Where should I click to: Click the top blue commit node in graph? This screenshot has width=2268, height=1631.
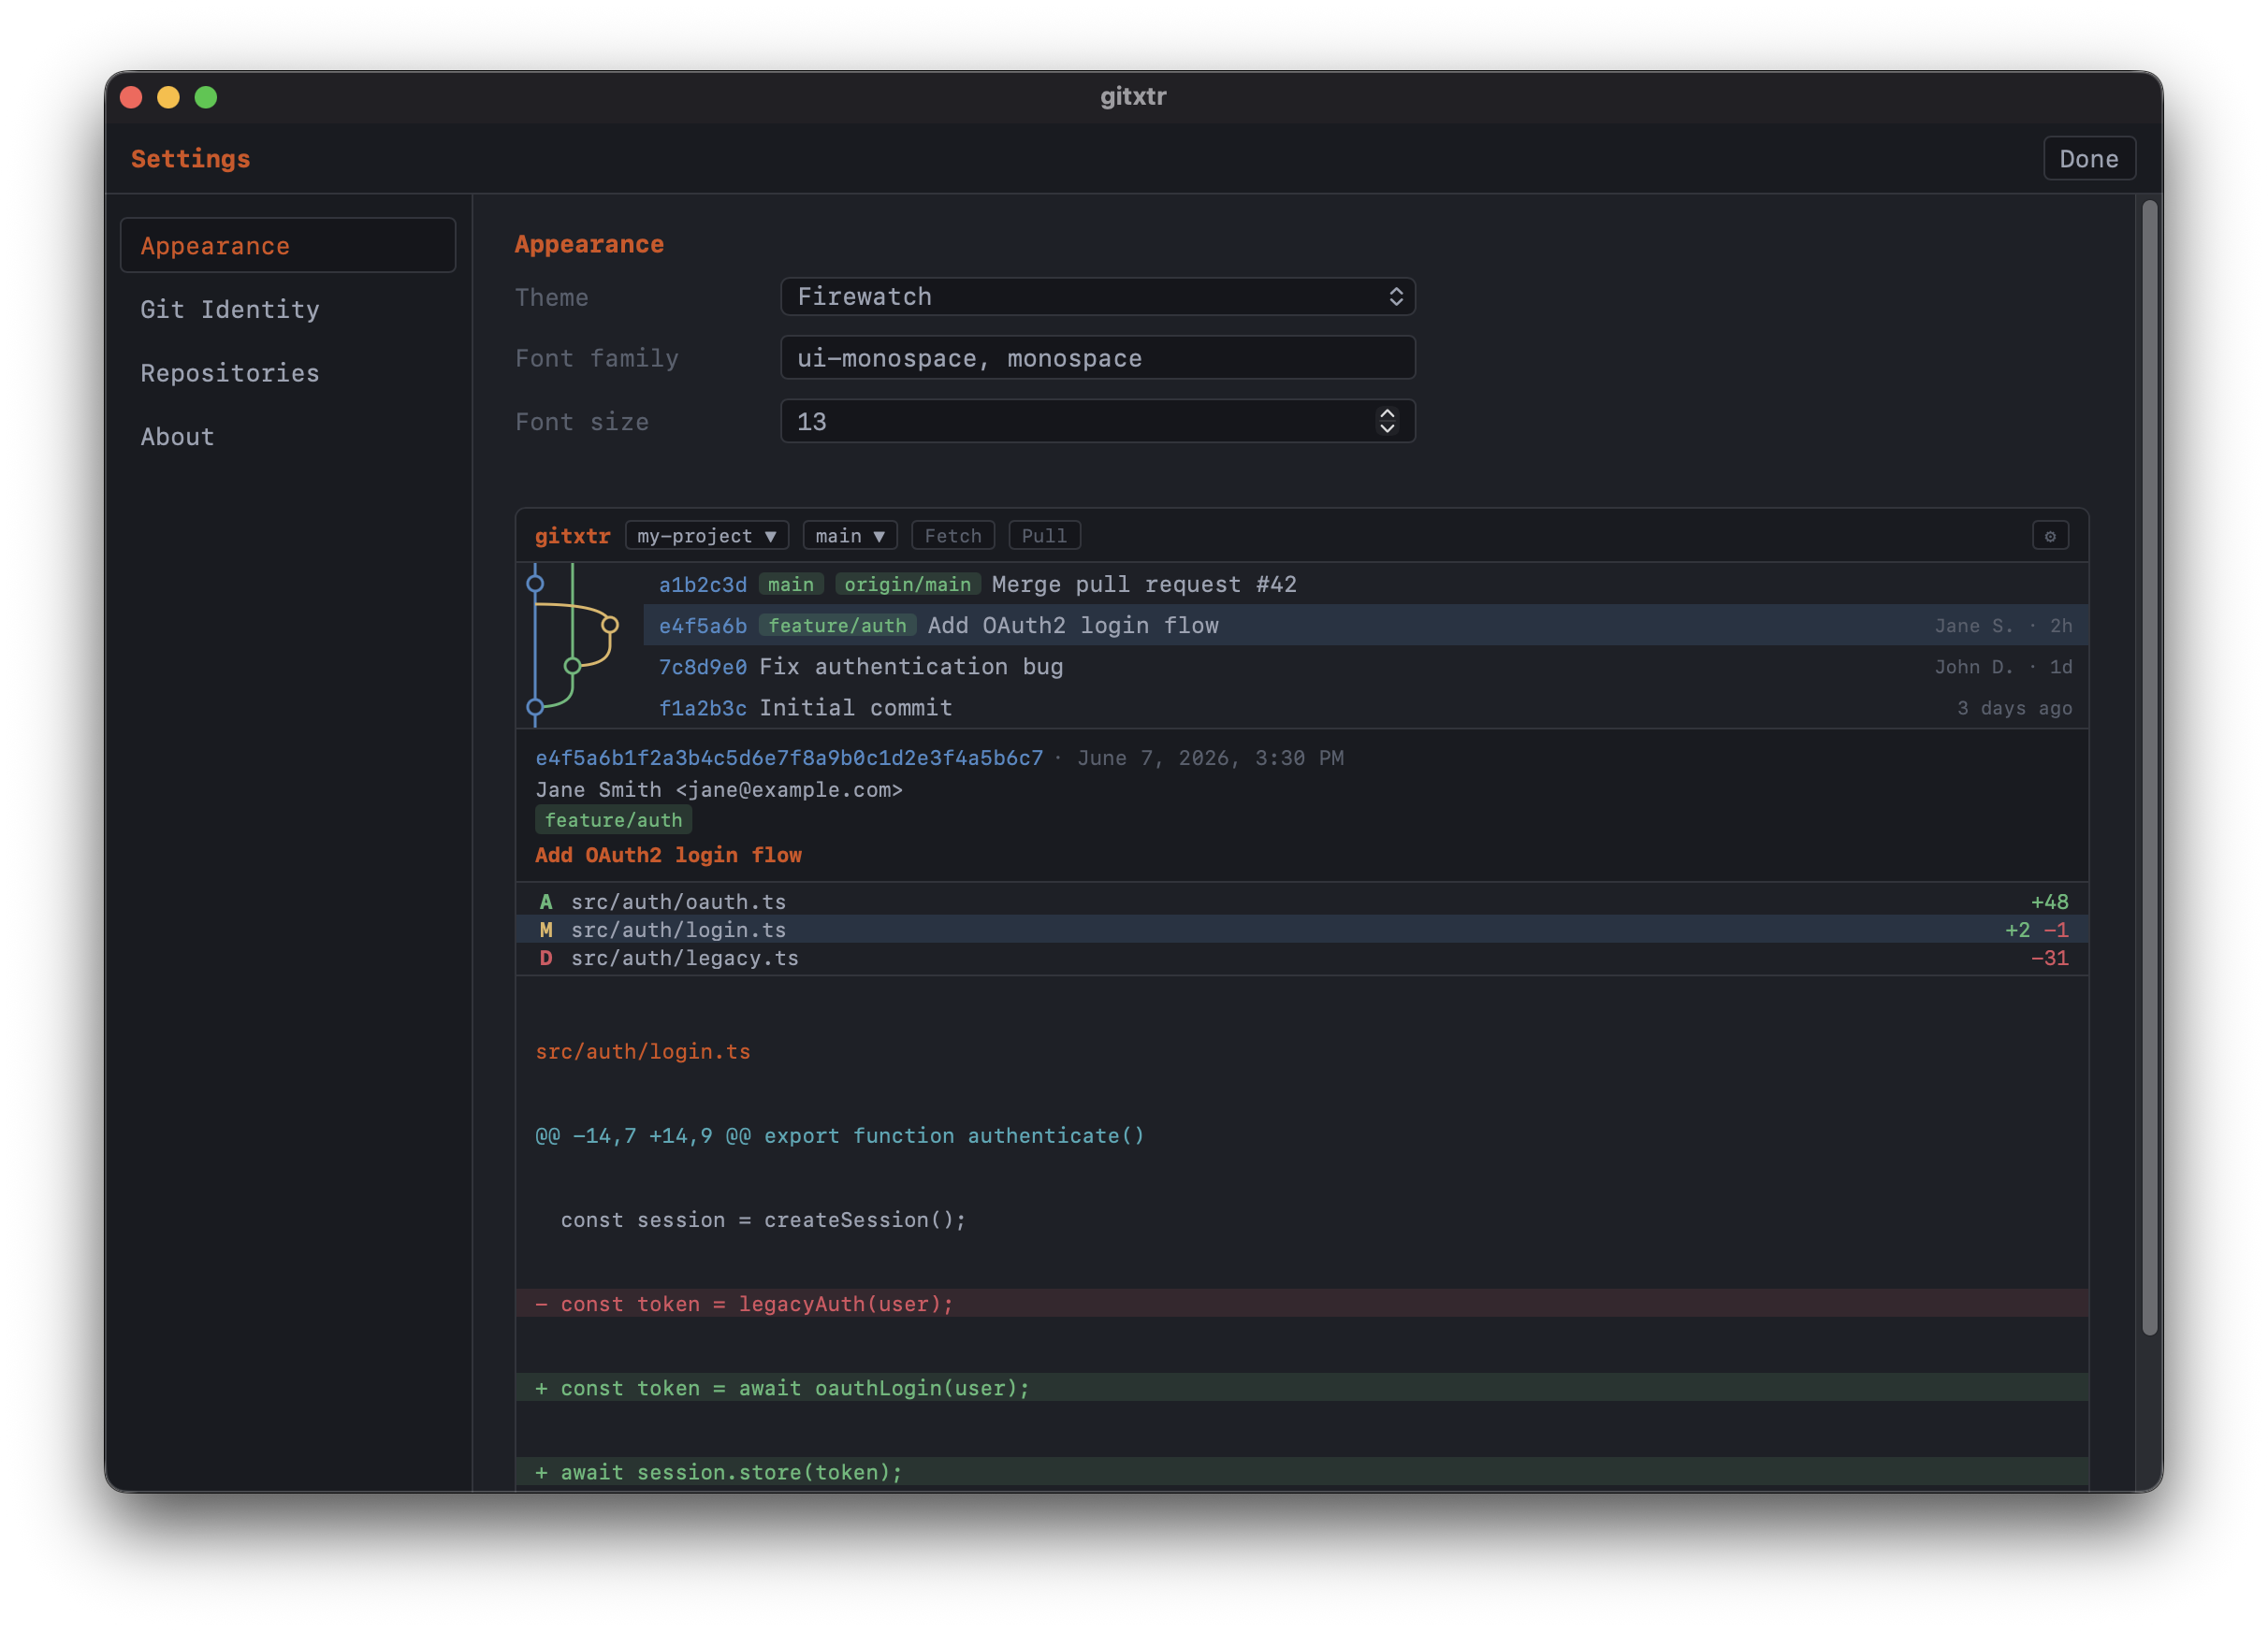(535, 584)
